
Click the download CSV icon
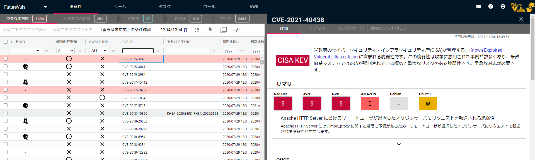[210, 30]
